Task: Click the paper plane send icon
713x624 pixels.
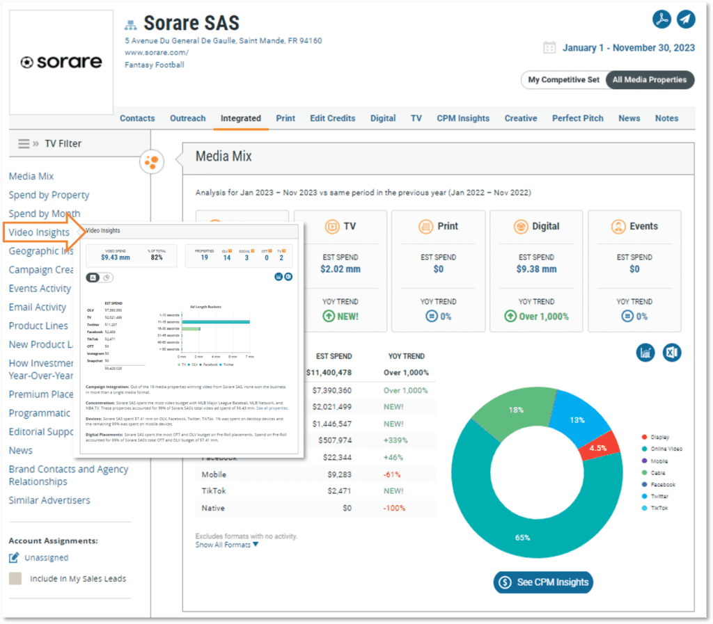Action: point(686,19)
